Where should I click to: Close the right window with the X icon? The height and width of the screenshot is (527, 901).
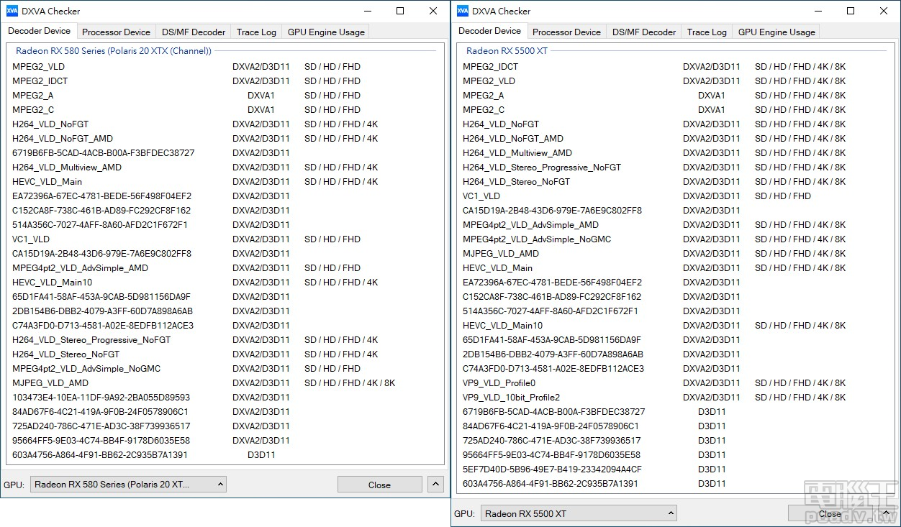(884, 11)
